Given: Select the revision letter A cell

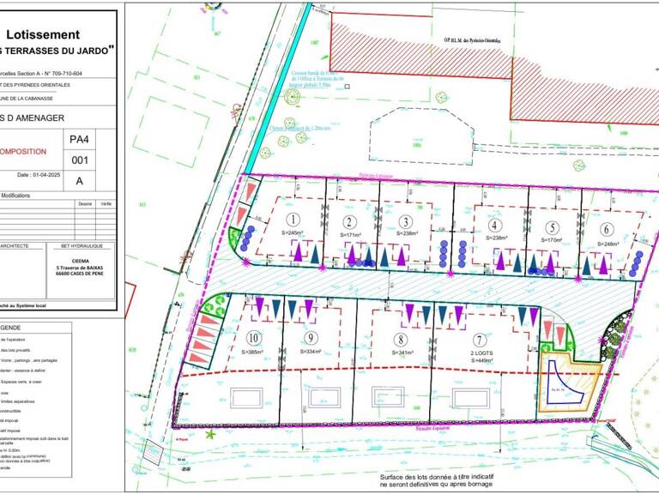Looking at the screenshot, I should point(80,181).
